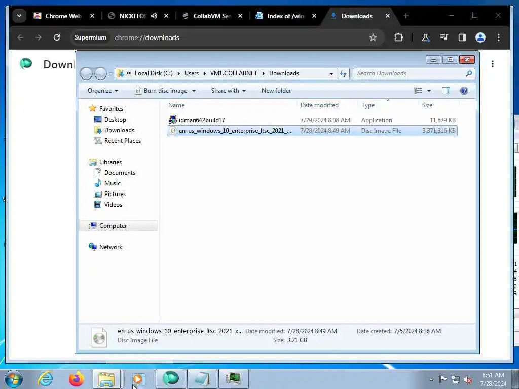Create a New folder
The height and width of the screenshot is (389, 519).
(x=276, y=91)
